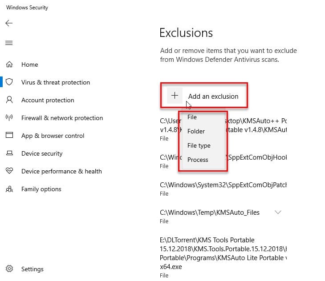Select File type in exclusion menu
Screen dimensions: 325x281
click(x=199, y=145)
